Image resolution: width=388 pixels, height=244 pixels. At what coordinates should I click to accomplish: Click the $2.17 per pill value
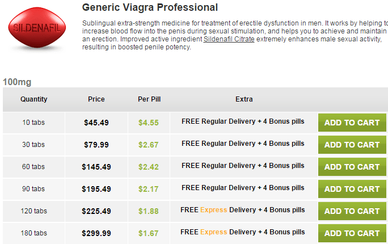[x=149, y=189]
